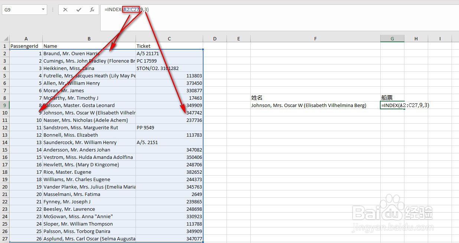
Task: Select ticket cell 330877
Action: 169,90
